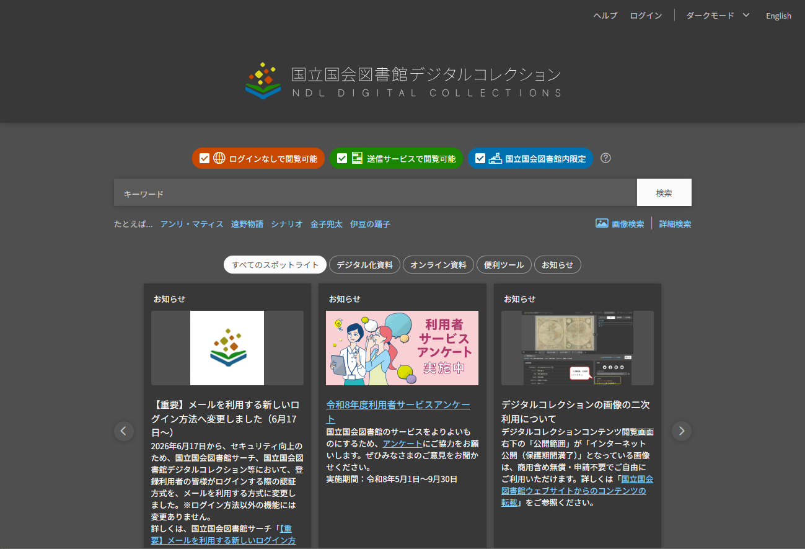Click デジタルコレクションの画像の二次利用について heading
Image resolution: width=805 pixels, height=549 pixels.
tap(576, 412)
